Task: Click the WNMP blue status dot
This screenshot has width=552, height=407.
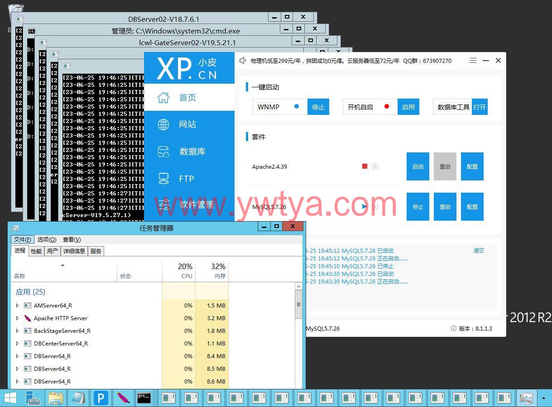Action: tap(297, 107)
